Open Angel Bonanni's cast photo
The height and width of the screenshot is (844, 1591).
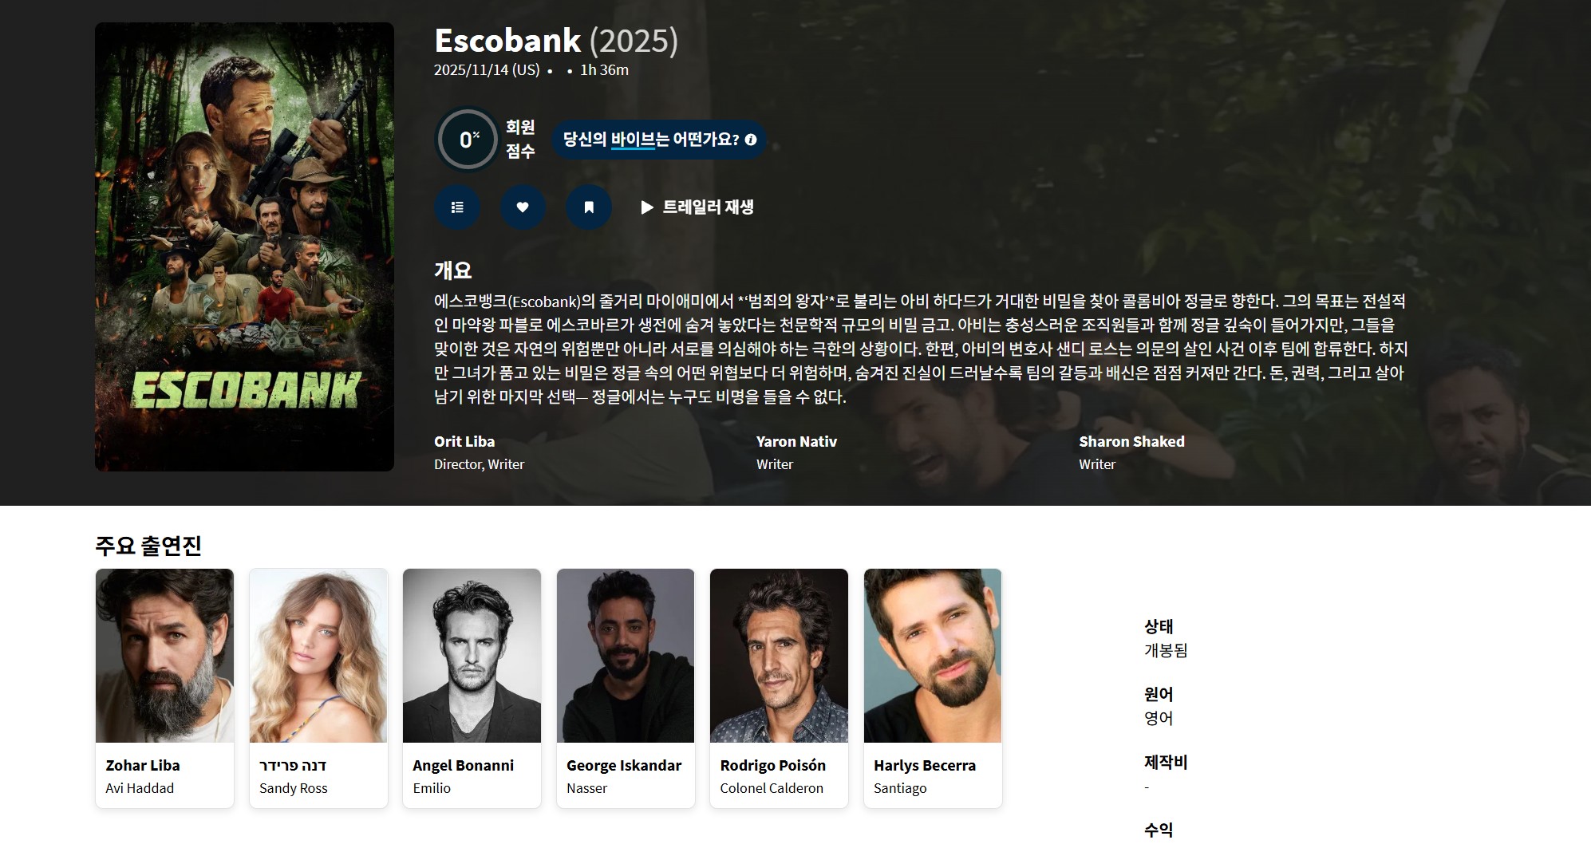472,656
